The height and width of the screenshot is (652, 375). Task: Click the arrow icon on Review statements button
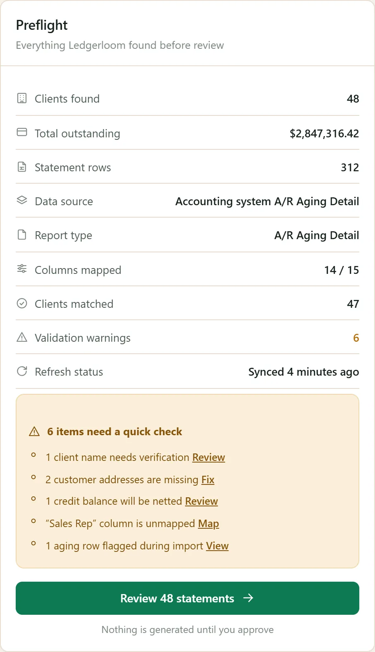pos(248,598)
